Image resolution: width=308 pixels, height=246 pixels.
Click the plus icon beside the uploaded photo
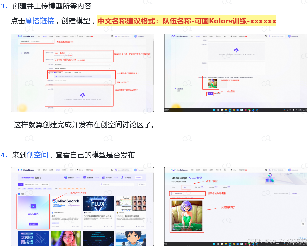click(x=222, y=83)
